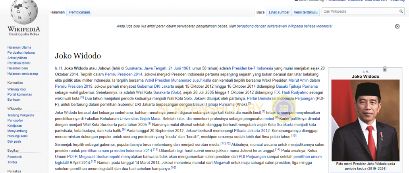
Task: Jump to footnote reference [16]
Action: click(x=174, y=167)
